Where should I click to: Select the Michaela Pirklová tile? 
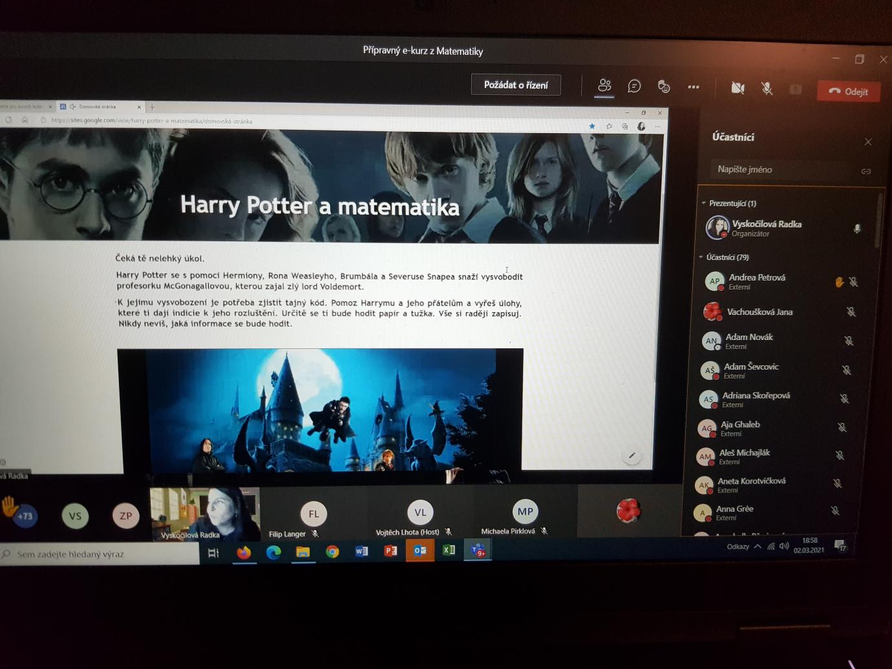pos(525,513)
